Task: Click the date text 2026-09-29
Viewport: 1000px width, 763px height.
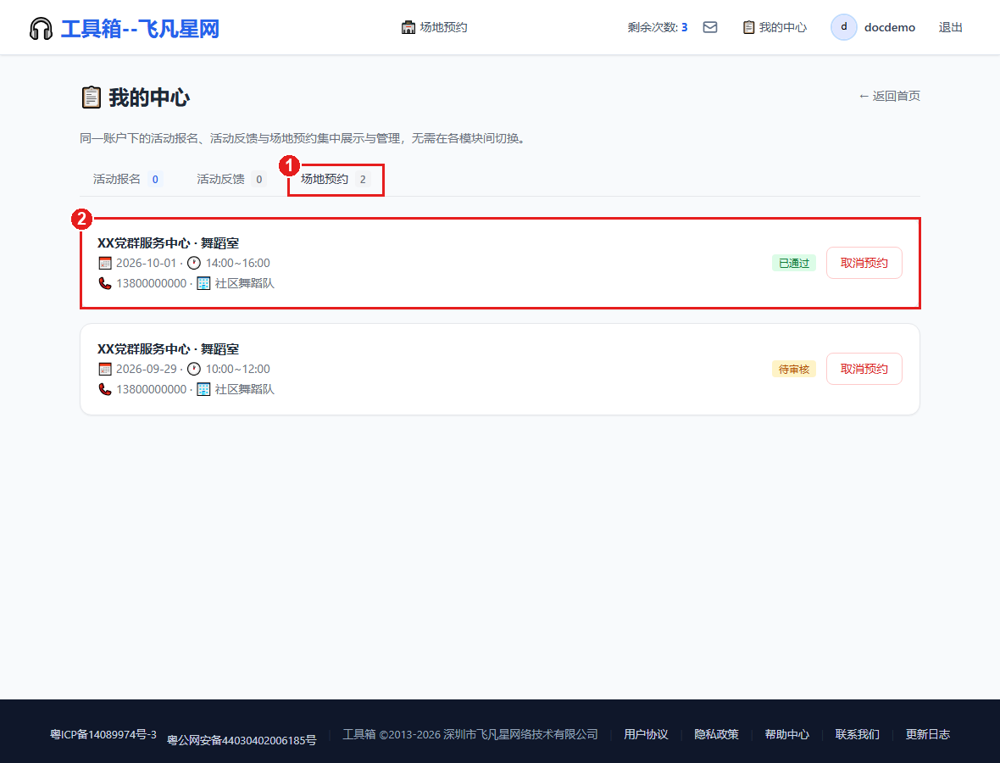Action: [146, 369]
